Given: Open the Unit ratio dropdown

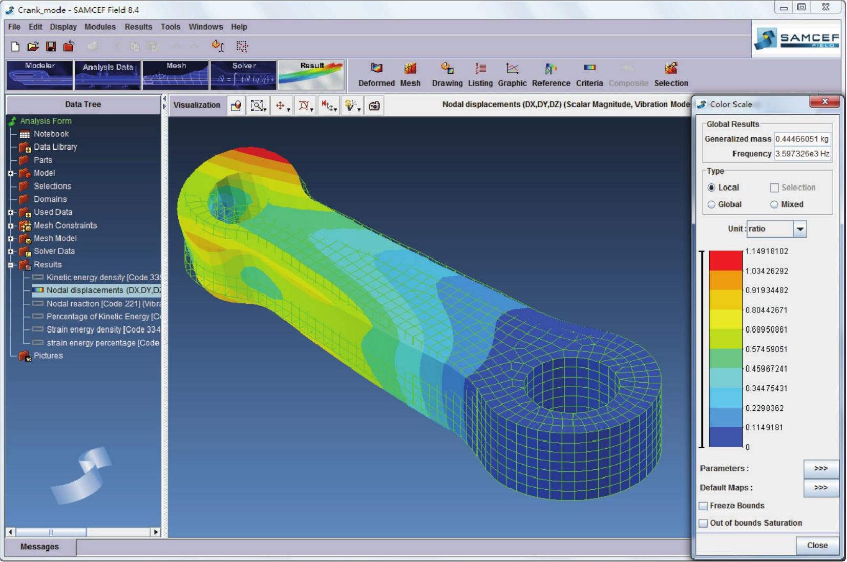Looking at the screenshot, I should [800, 229].
